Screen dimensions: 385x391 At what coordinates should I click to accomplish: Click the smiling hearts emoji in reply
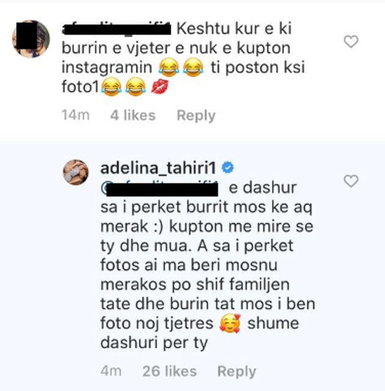[230, 324]
